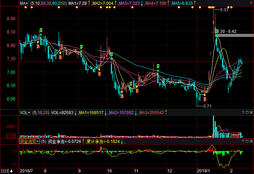
Task: Click settings wrench on 资金流变 panel
Action: (x=247, y=141)
